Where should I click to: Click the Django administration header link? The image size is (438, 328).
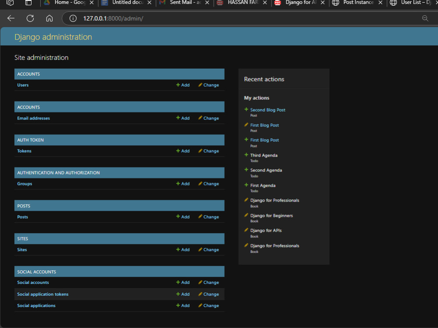53,37
